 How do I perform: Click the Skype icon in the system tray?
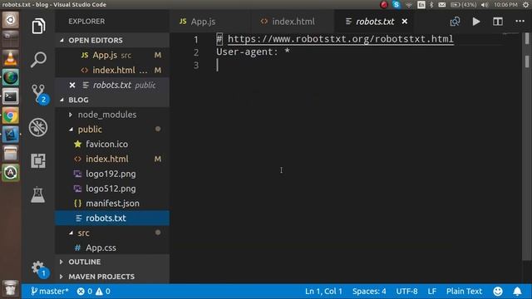pyautogui.click(x=396, y=4)
